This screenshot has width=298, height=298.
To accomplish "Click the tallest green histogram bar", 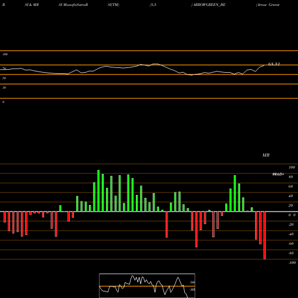I will click(x=98, y=191).
